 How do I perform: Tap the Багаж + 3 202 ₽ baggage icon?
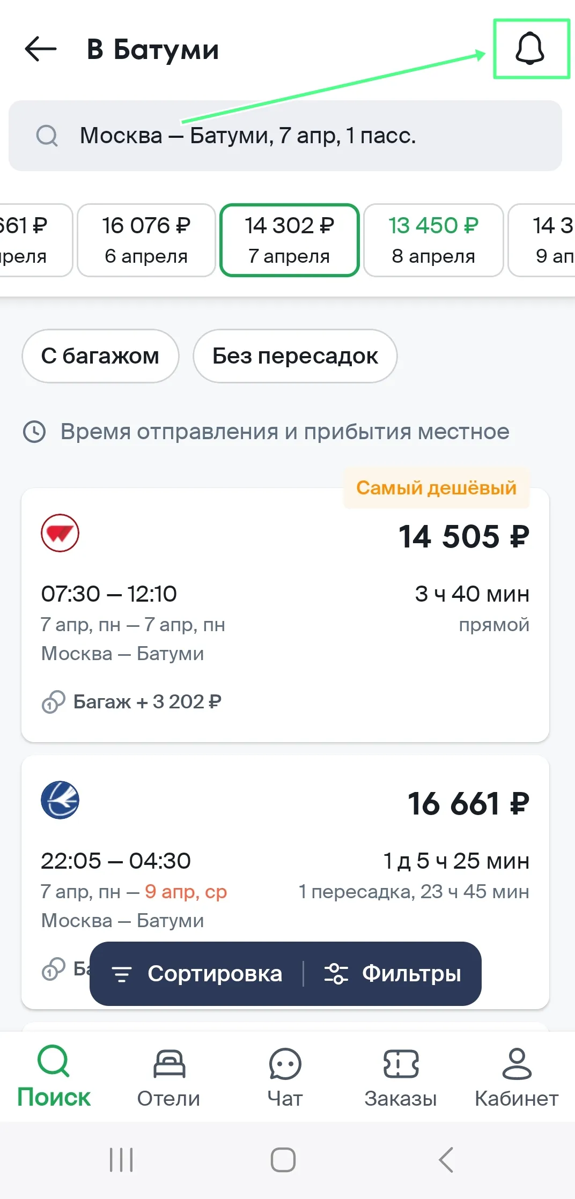click(54, 701)
